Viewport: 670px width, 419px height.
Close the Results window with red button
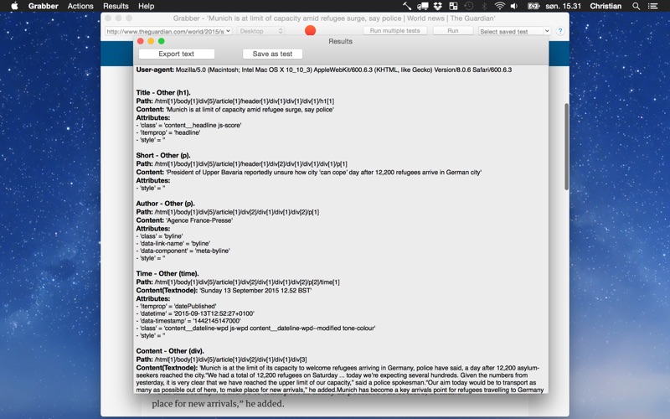[141, 41]
